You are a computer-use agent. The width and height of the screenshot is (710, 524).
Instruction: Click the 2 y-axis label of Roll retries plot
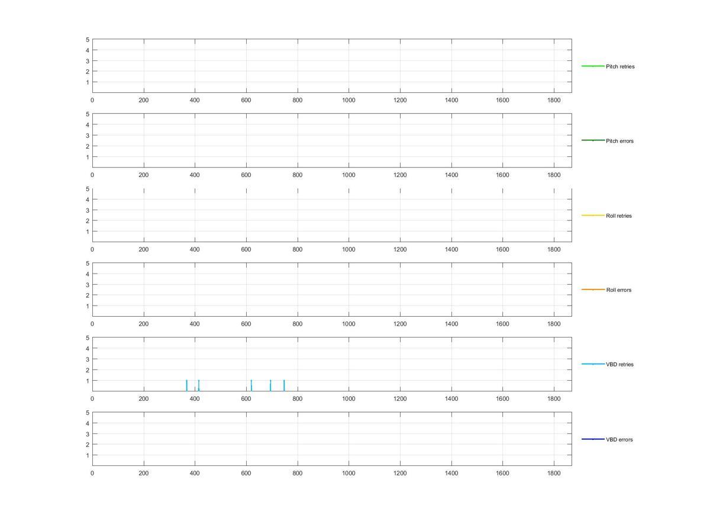click(88, 221)
